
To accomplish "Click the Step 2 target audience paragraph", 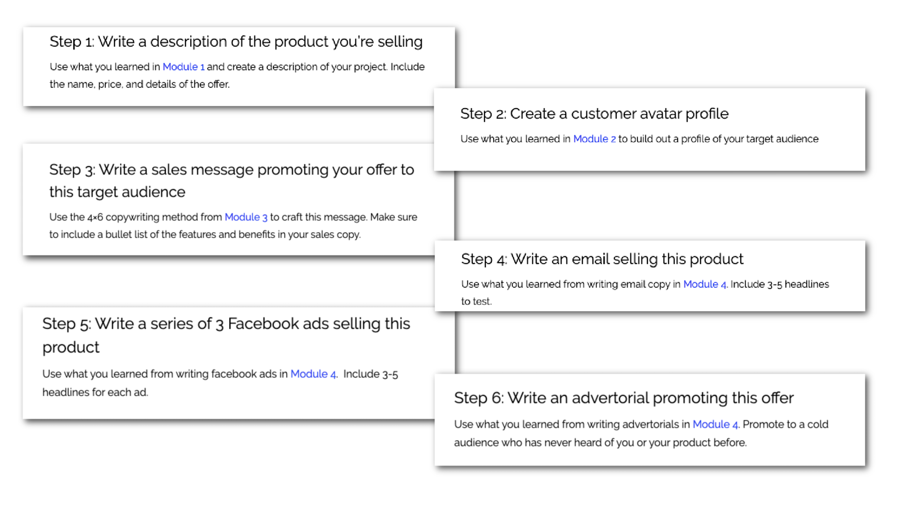I will (x=639, y=139).
